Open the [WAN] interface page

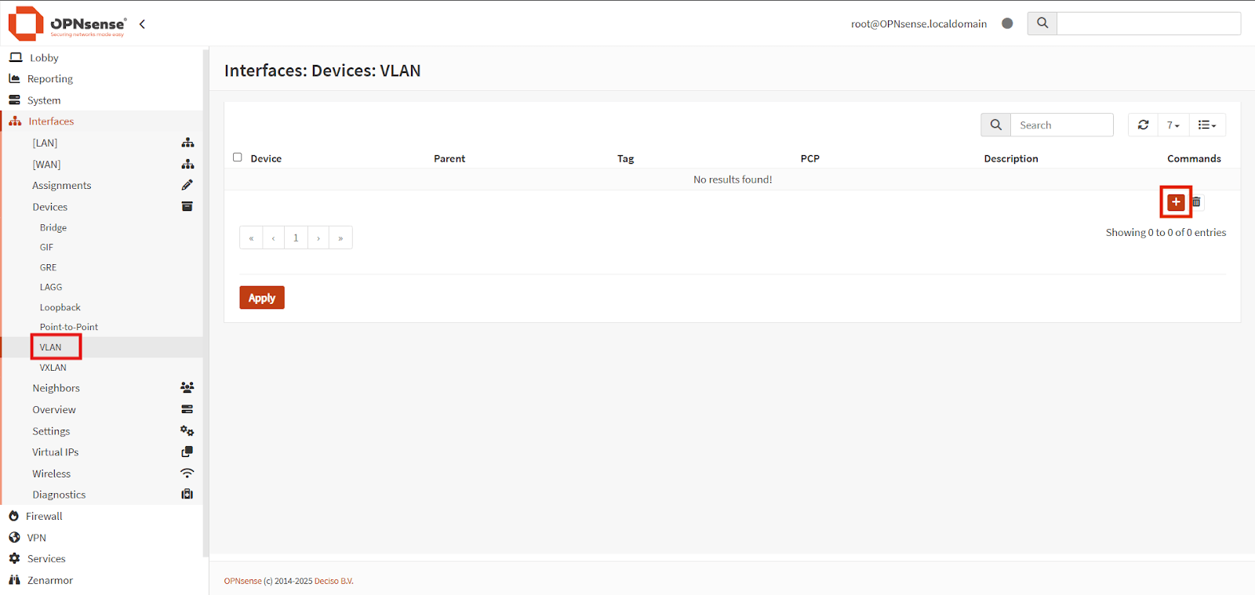[46, 165]
